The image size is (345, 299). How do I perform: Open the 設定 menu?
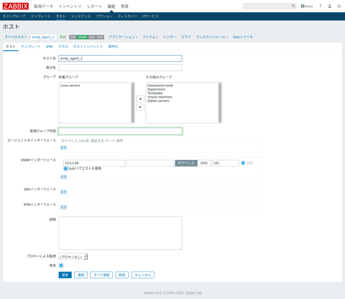[111, 6]
